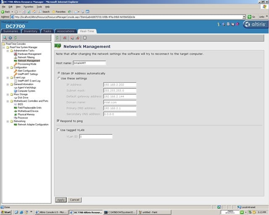Image resolution: width=269 pixels, height=215 pixels.
Task: Click the green refresh icon in tree toolbar
Action: pyautogui.click(x=16, y=38)
